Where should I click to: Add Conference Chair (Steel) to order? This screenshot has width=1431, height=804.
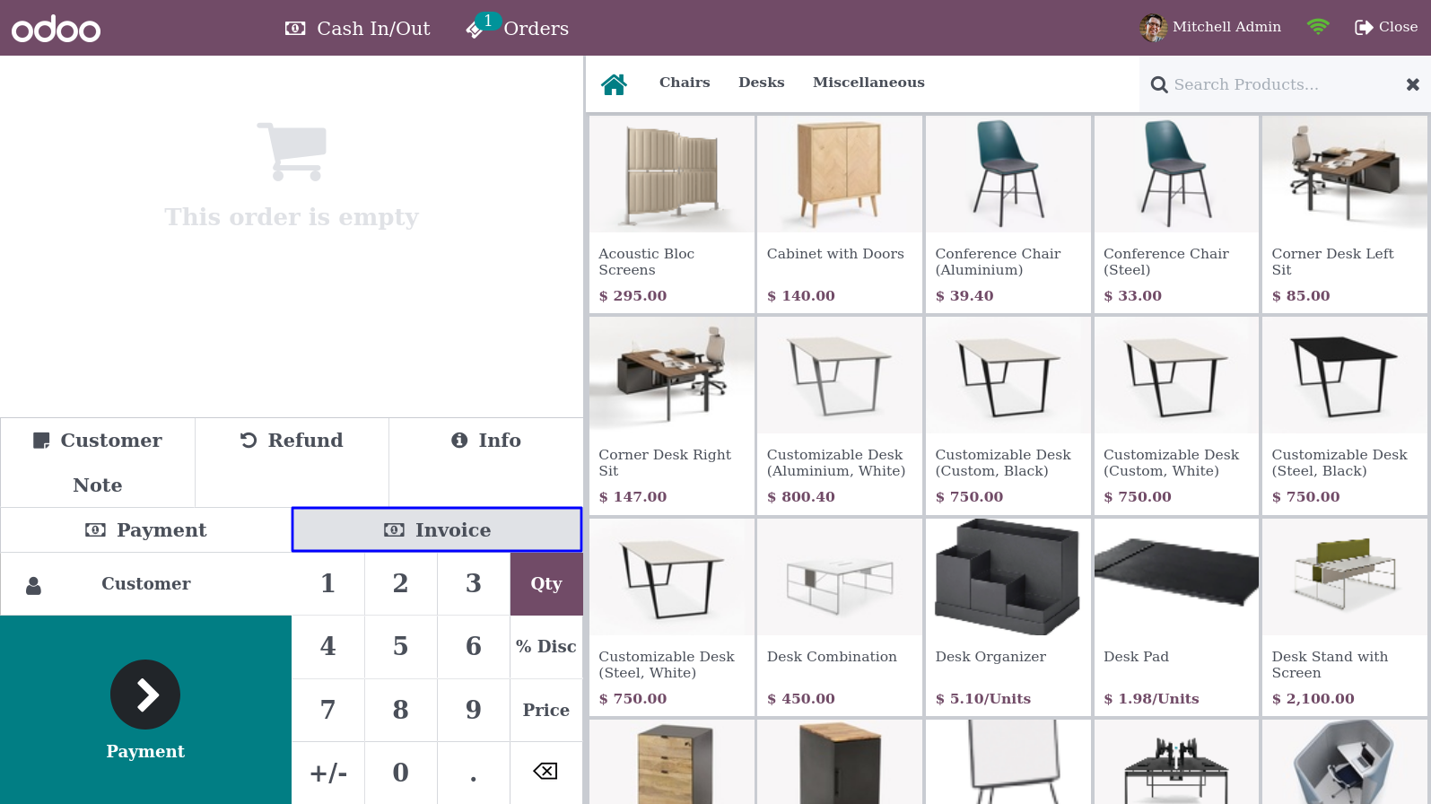tap(1176, 214)
